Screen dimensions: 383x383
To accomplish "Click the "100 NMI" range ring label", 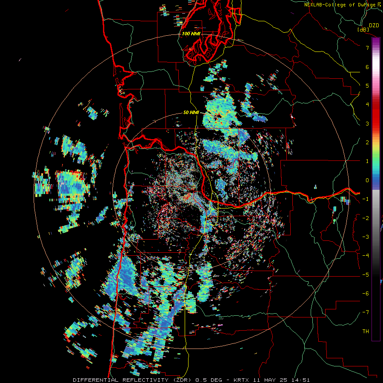I will click(191, 34).
